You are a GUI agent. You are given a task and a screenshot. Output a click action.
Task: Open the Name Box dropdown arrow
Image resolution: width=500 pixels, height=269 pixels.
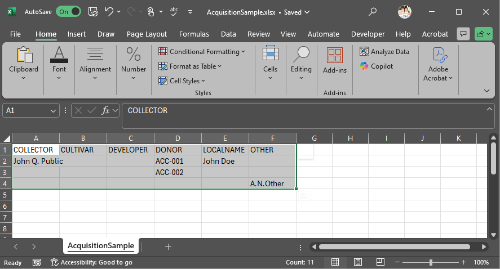coord(54,111)
